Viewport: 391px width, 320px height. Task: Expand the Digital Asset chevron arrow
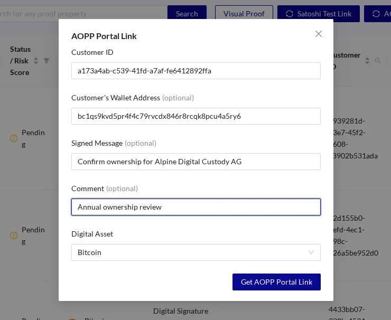(311, 252)
